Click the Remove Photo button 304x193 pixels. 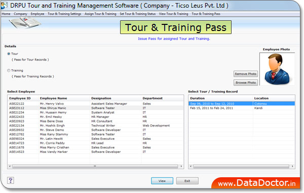(x=245, y=74)
